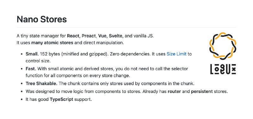Click the Logux wordmark text logo
The height and width of the screenshot is (119, 253).
(223, 69)
